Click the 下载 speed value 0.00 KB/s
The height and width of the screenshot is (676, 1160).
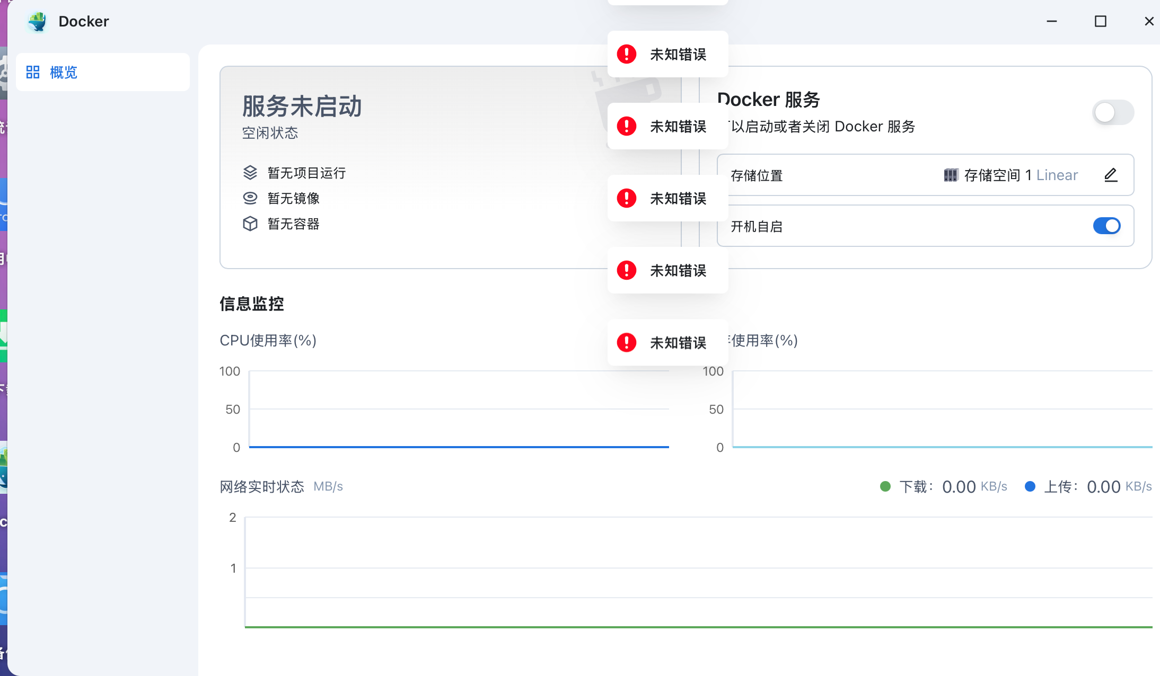[974, 486]
